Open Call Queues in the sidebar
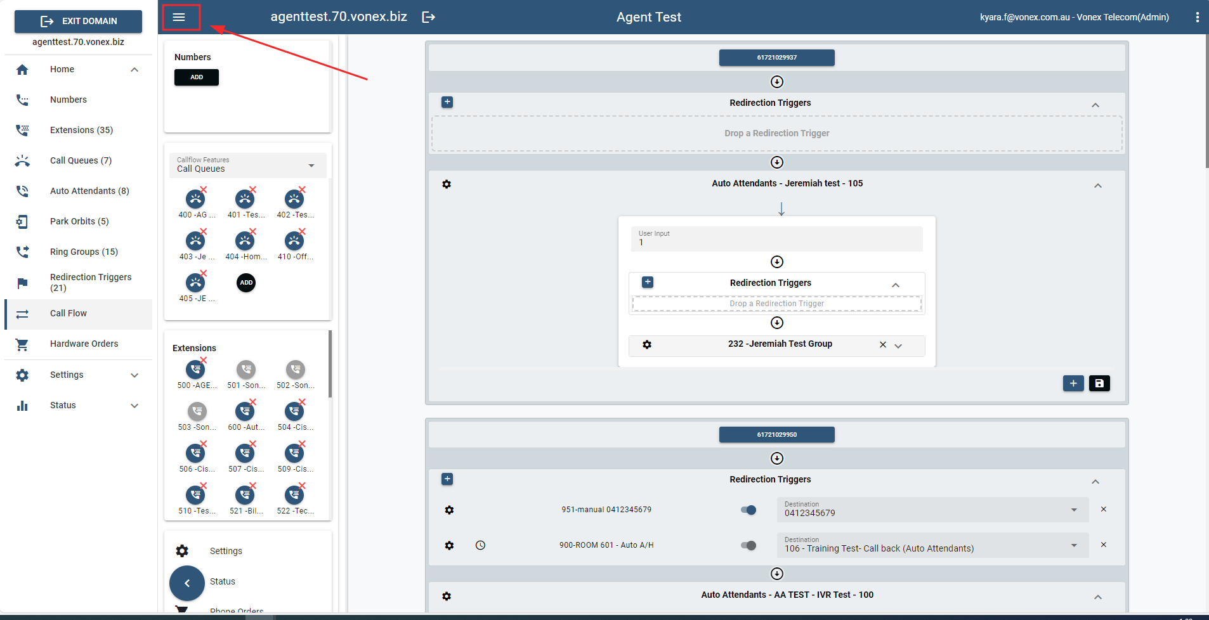Viewport: 1209px width, 620px height. (x=81, y=160)
